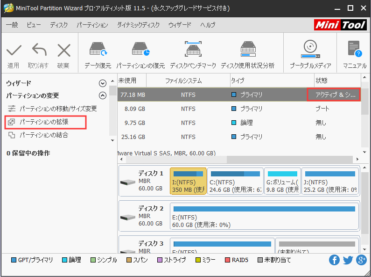Select the 未割り当て block on ディスク 3
The height and width of the screenshot is (277, 371).
[x=317, y=245]
